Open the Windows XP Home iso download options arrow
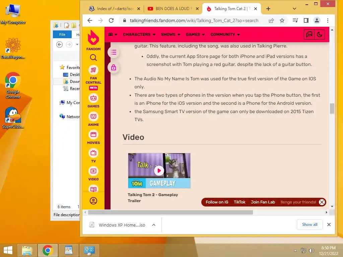Image resolution: width=343 pixels, height=257 pixels. tap(154, 225)
